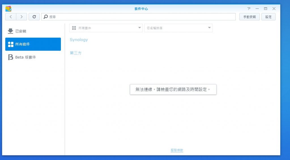Screen dimensions: 290x160
Task: Click the 第三方 section heading
Action: (76, 53)
